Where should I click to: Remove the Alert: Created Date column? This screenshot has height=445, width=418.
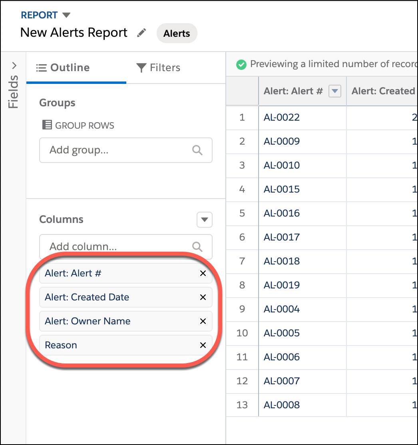point(203,297)
